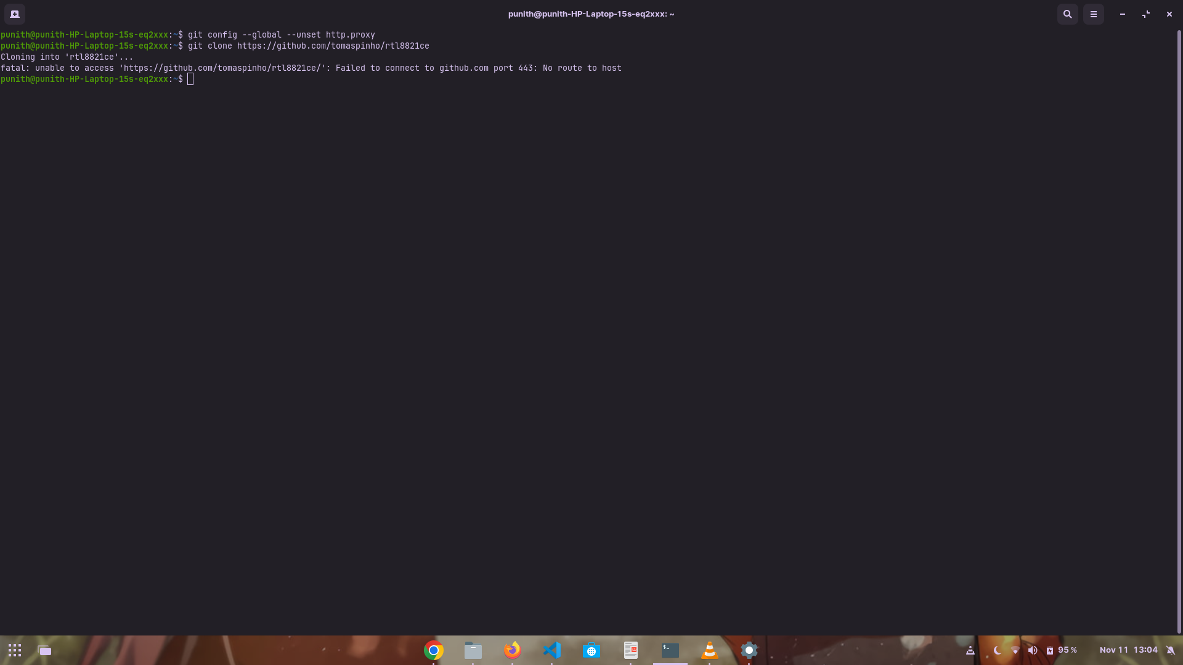Toggle night mode moon icon

tap(998, 650)
